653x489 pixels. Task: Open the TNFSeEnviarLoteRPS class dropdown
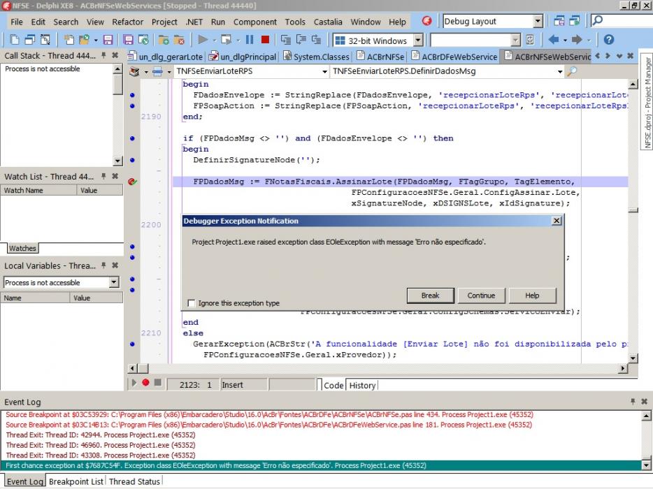point(324,71)
